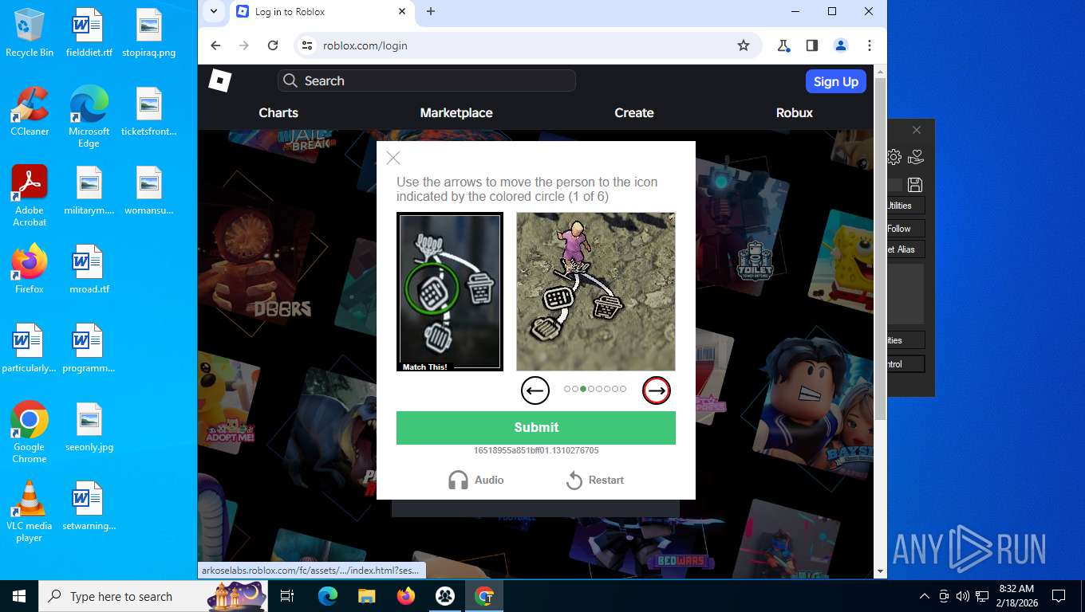This screenshot has width=1085, height=612.
Task: Reload the Roblox page
Action: (273, 45)
